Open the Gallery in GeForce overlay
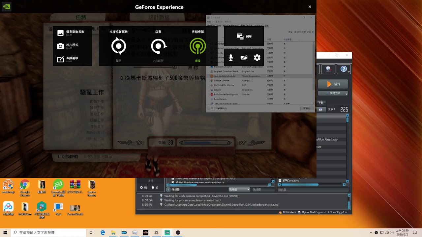This screenshot has width=422, height=237. (244, 36)
